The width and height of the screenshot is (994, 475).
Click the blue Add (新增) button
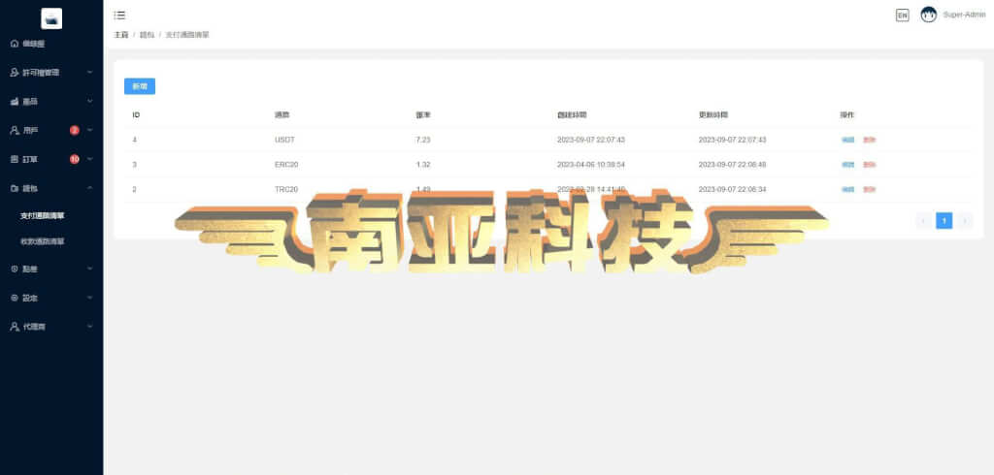pos(140,86)
